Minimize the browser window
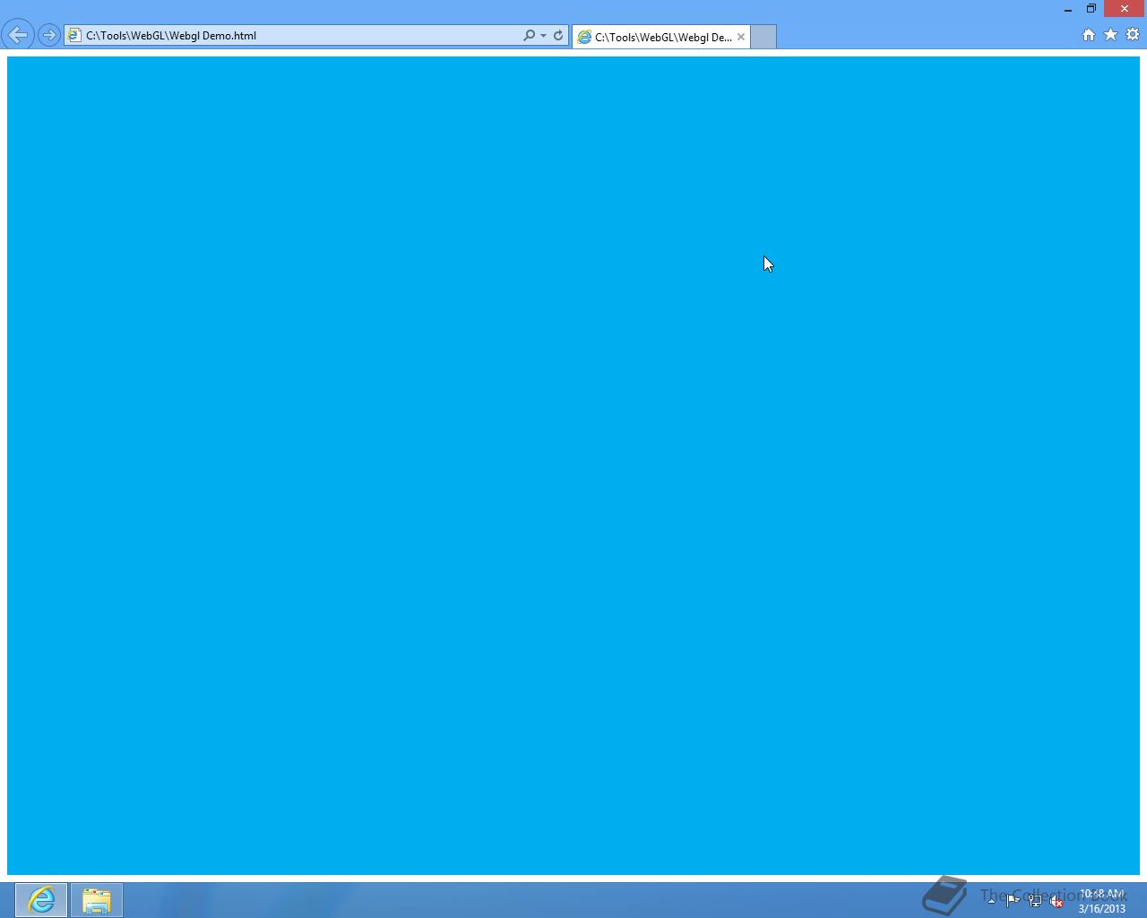The width and height of the screenshot is (1147, 918). point(1068,9)
